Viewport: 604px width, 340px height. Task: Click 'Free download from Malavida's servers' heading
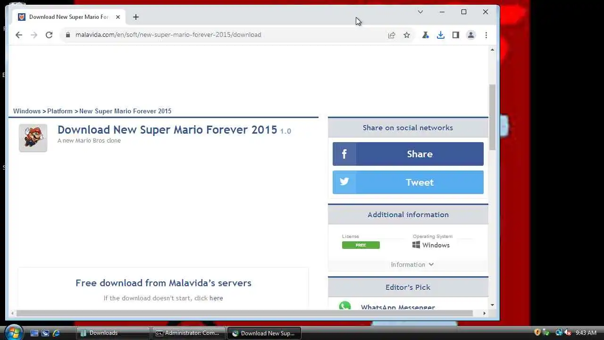(x=163, y=283)
